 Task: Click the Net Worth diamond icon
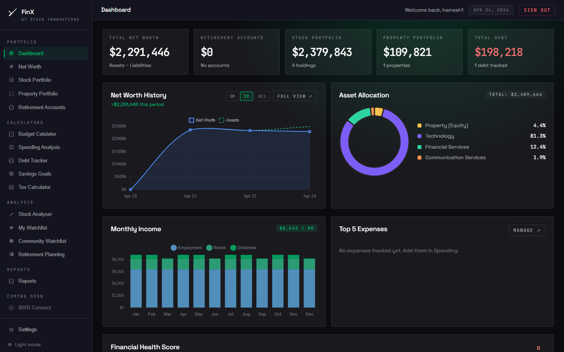click(x=11, y=66)
